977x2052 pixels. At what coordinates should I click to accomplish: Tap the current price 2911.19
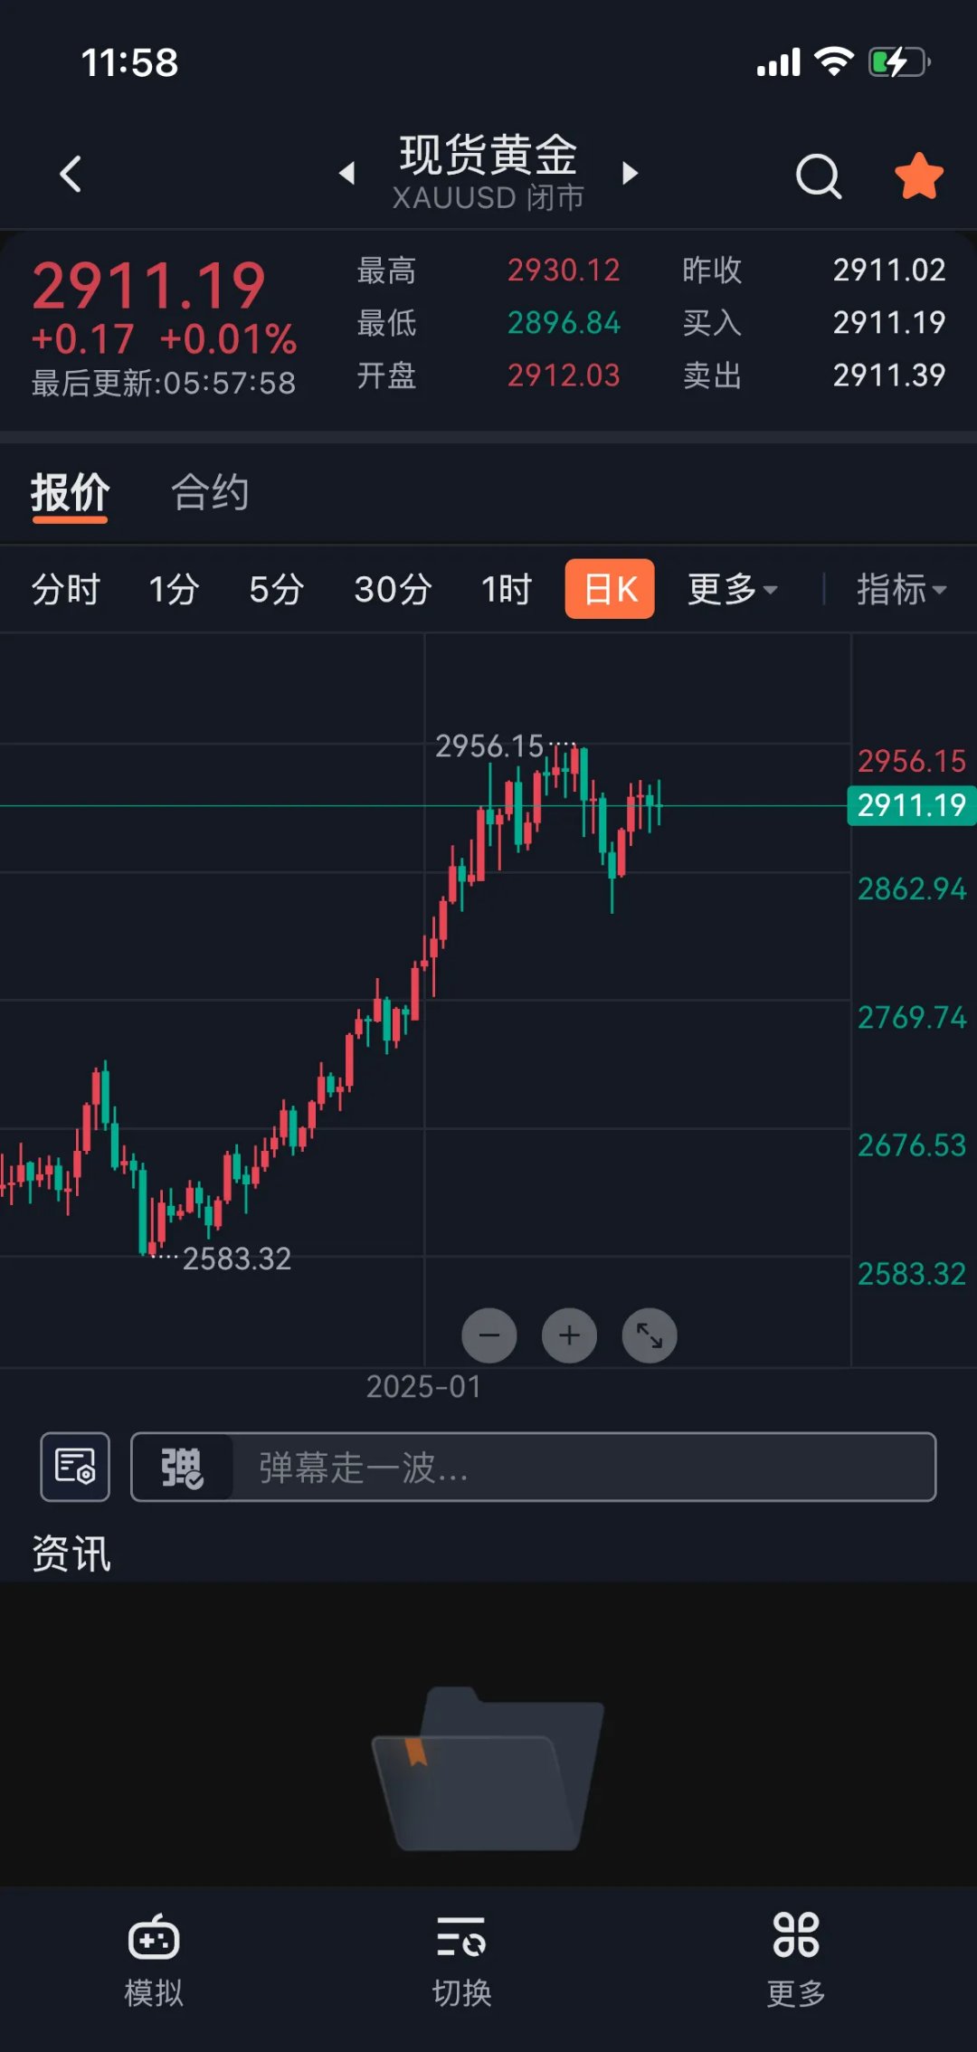[148, 286]
